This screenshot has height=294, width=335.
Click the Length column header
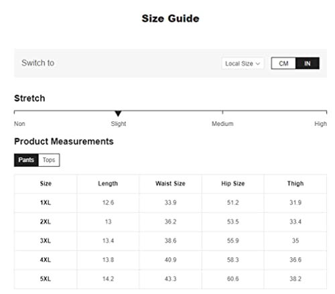click(108, 183)
